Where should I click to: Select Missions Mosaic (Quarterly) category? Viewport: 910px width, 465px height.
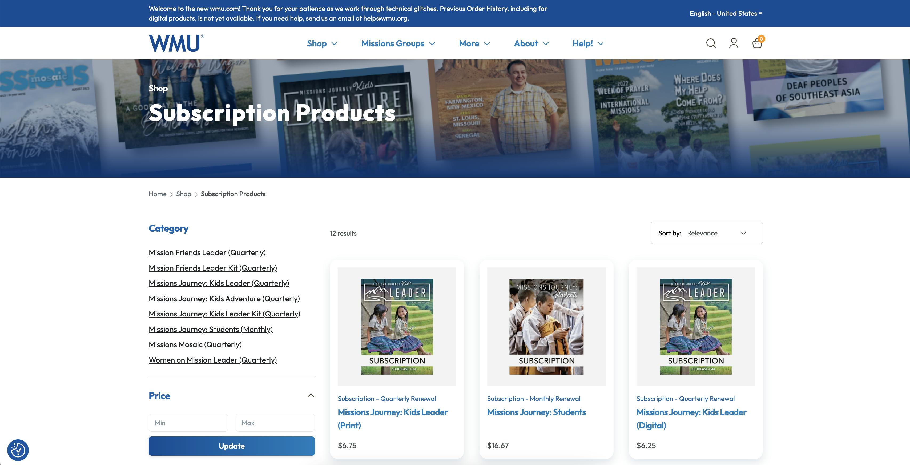tap(195, 344)
